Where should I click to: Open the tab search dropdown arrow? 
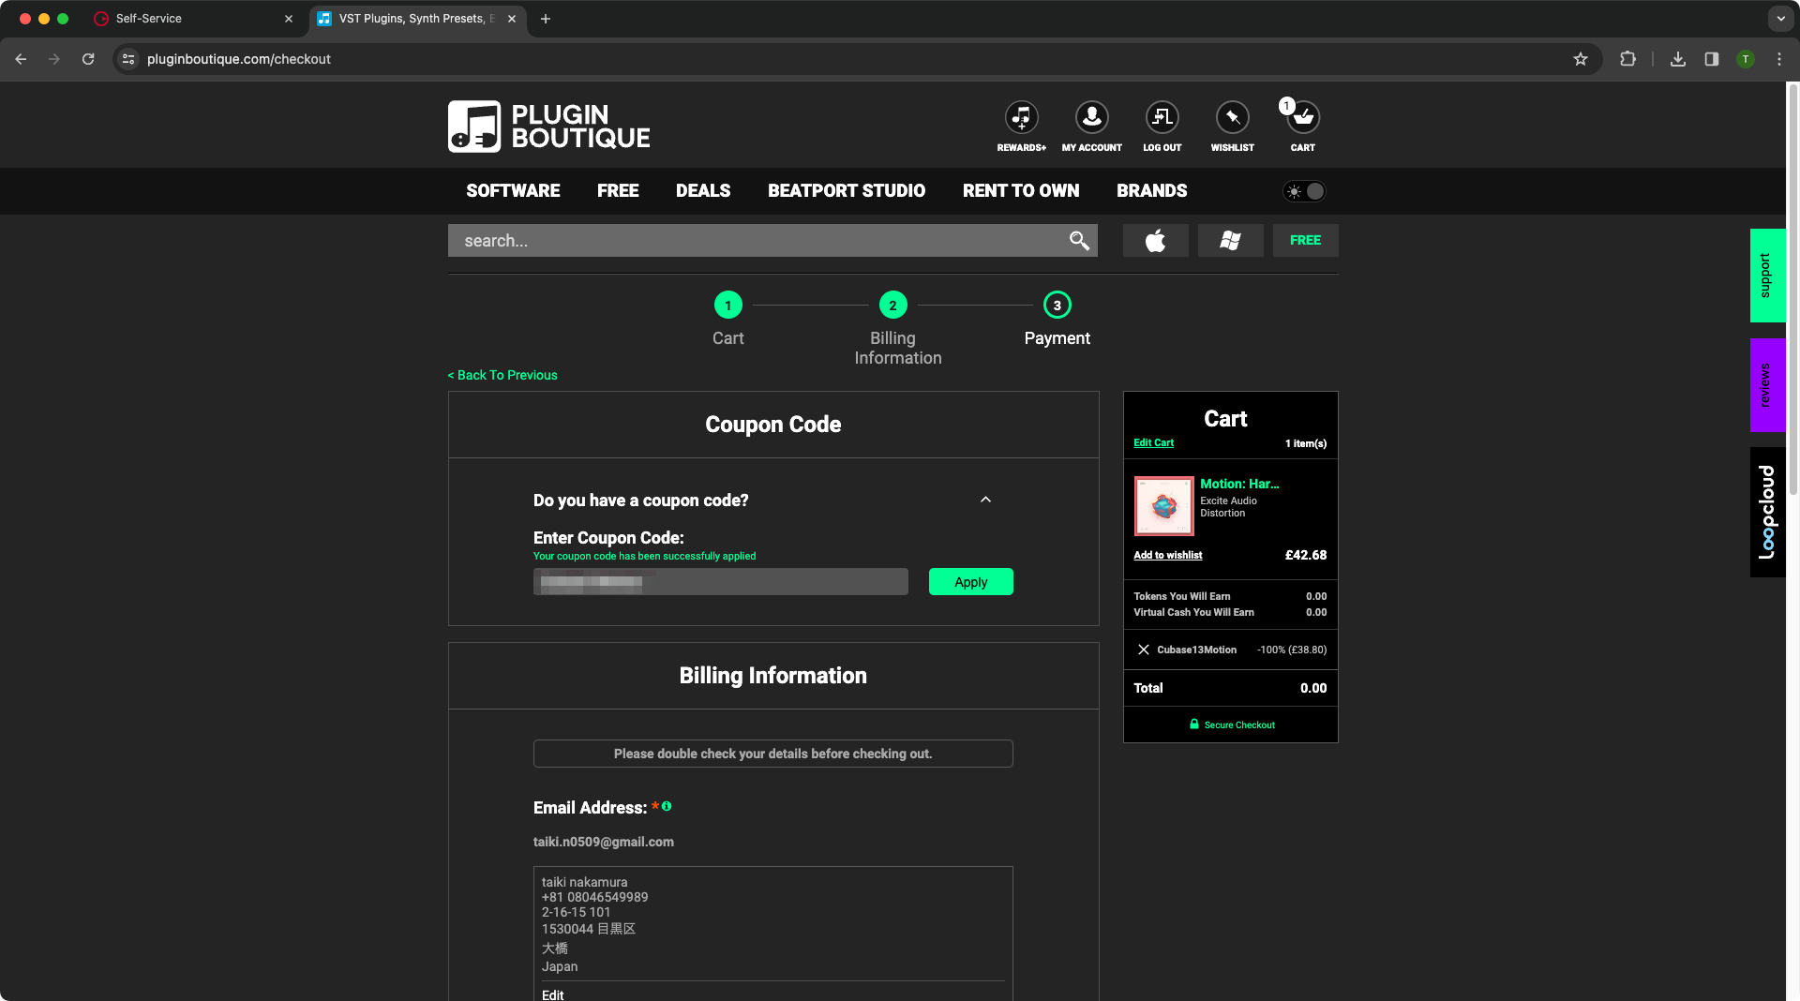click(1780, 19)
